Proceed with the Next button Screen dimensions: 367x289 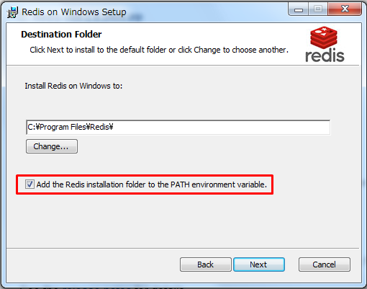point(259,264)
